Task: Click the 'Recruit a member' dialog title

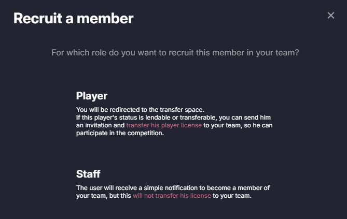Action: 73,19
